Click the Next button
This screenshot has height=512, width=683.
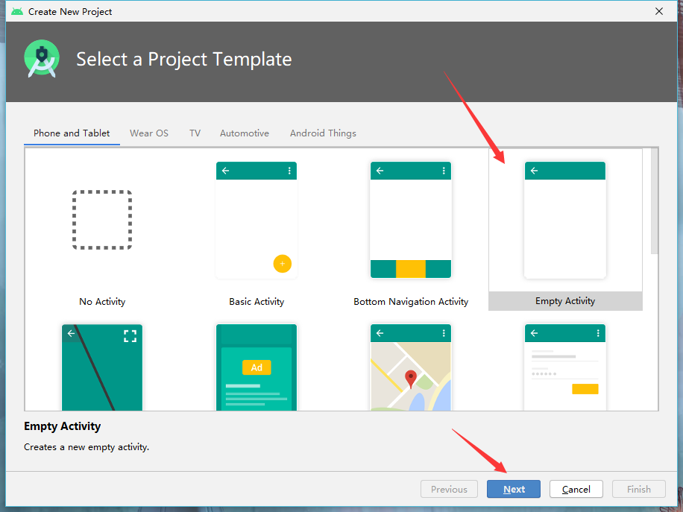pyautogui.click(x=514, y=489)
